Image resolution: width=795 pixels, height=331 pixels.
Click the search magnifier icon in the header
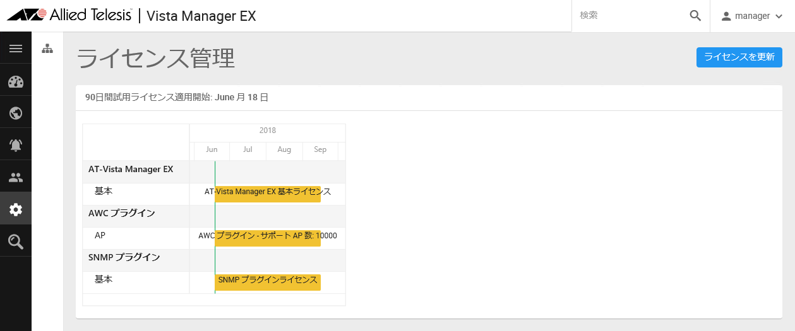695,16
